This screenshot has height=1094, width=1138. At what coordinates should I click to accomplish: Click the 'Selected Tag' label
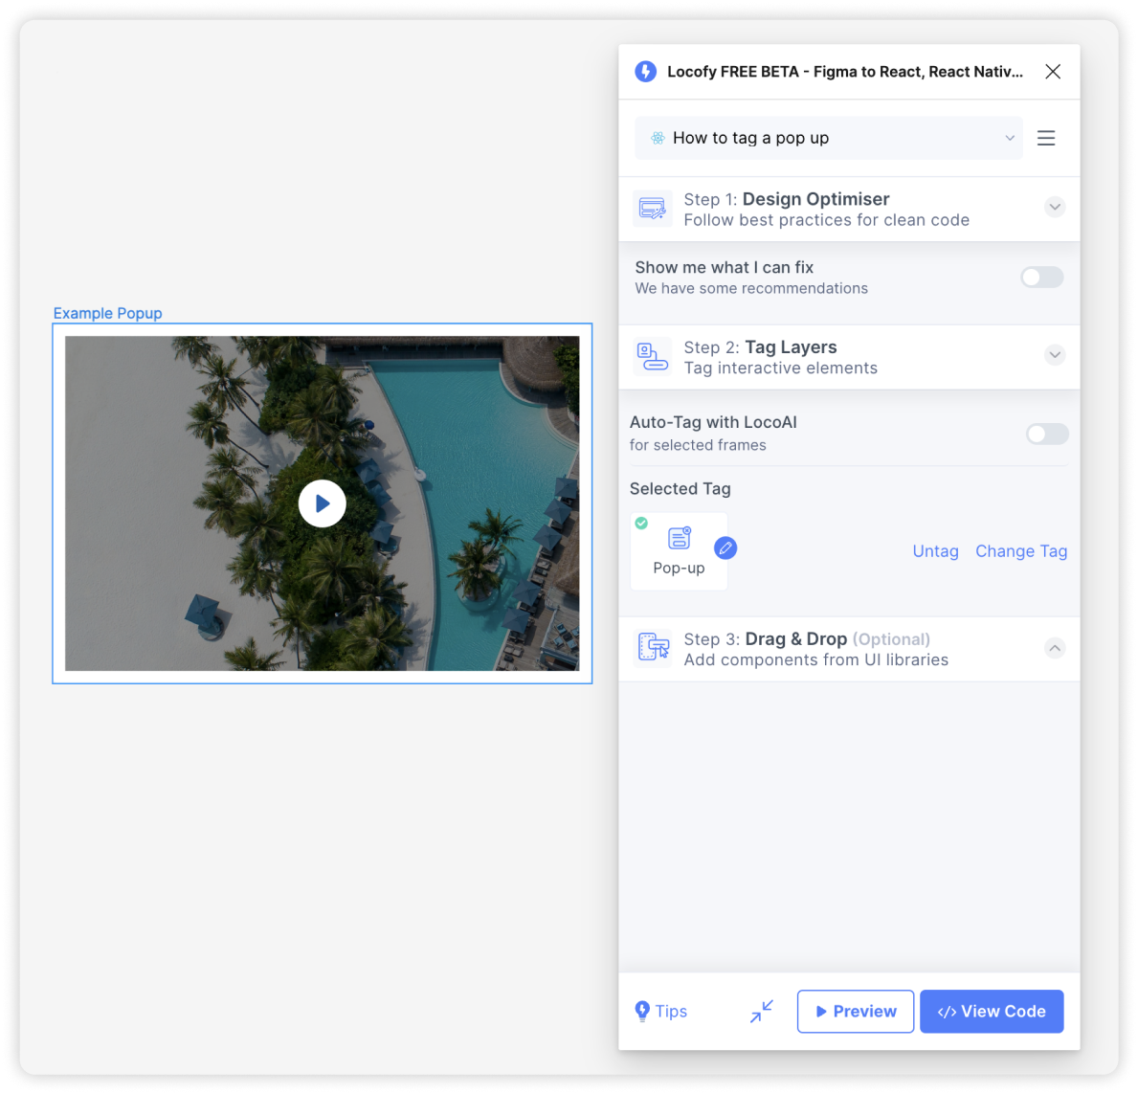680,488
